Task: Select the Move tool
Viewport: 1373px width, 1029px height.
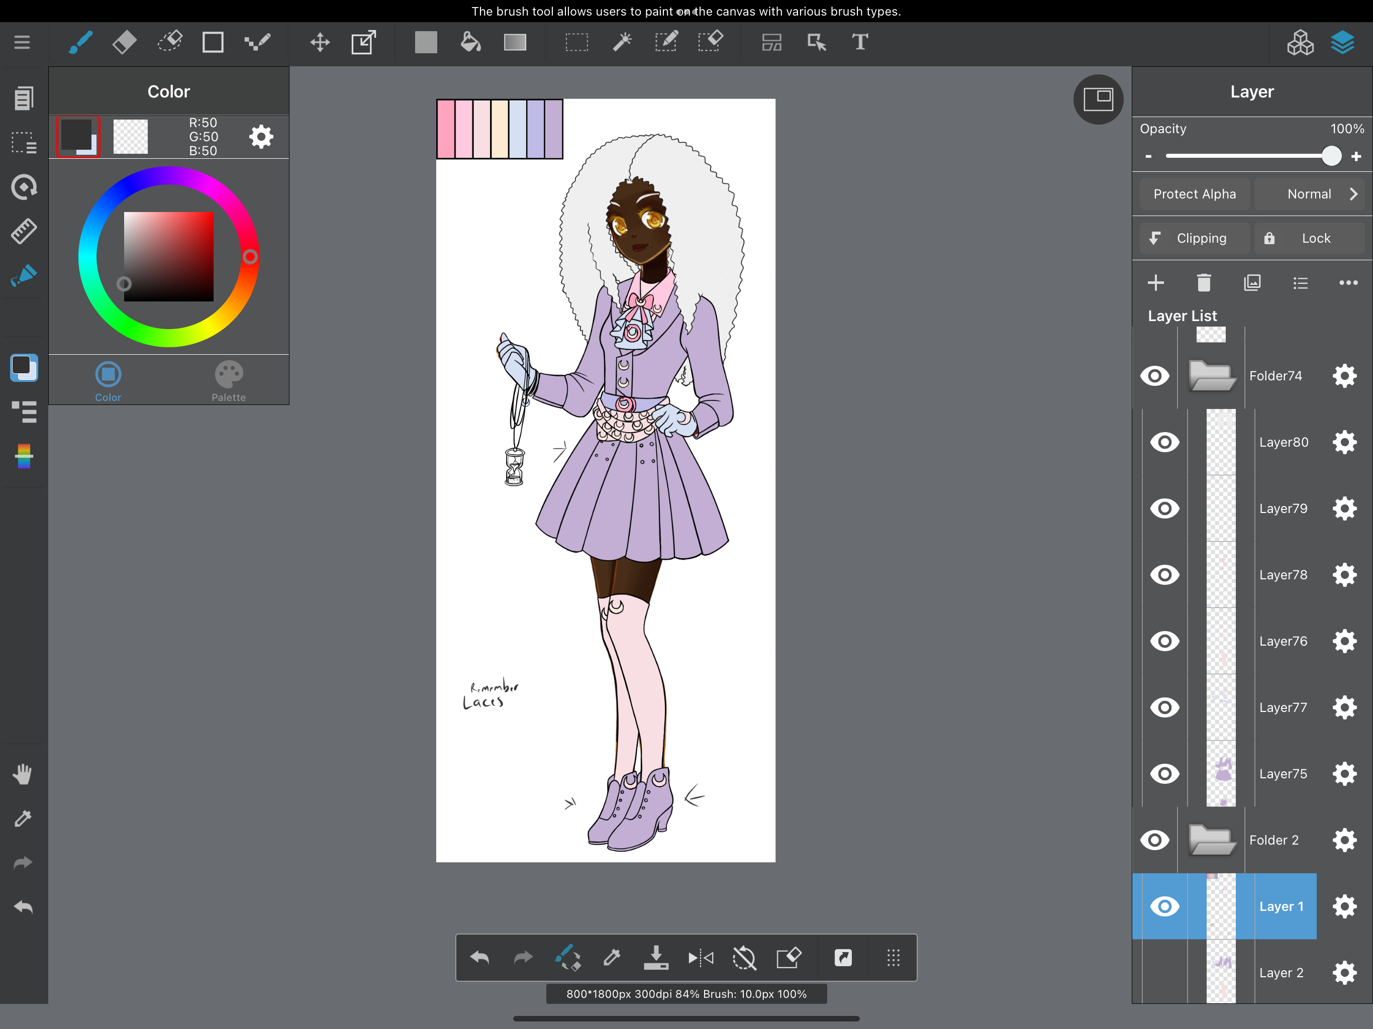Action: click(320, 42)
